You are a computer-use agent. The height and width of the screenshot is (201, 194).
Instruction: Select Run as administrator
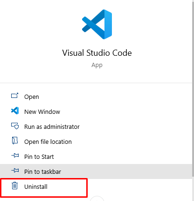click(96, 127)
